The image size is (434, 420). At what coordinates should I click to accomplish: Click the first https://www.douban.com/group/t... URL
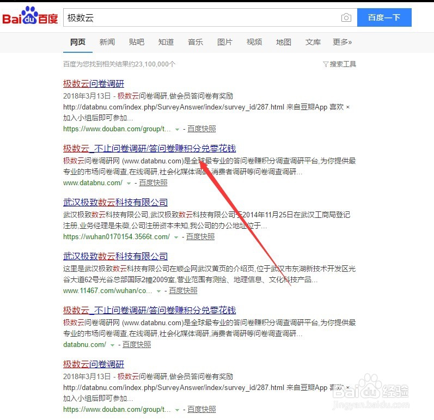pos(117,129)
